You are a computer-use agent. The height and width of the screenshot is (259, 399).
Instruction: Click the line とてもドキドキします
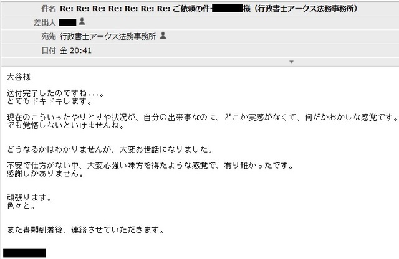click(49, 101)
